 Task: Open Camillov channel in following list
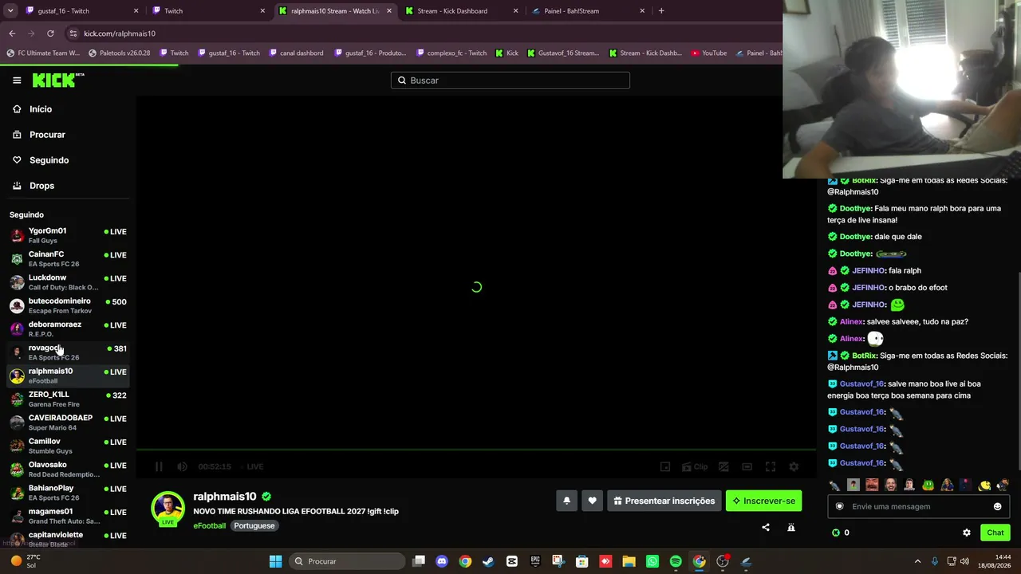pos(68,446)
